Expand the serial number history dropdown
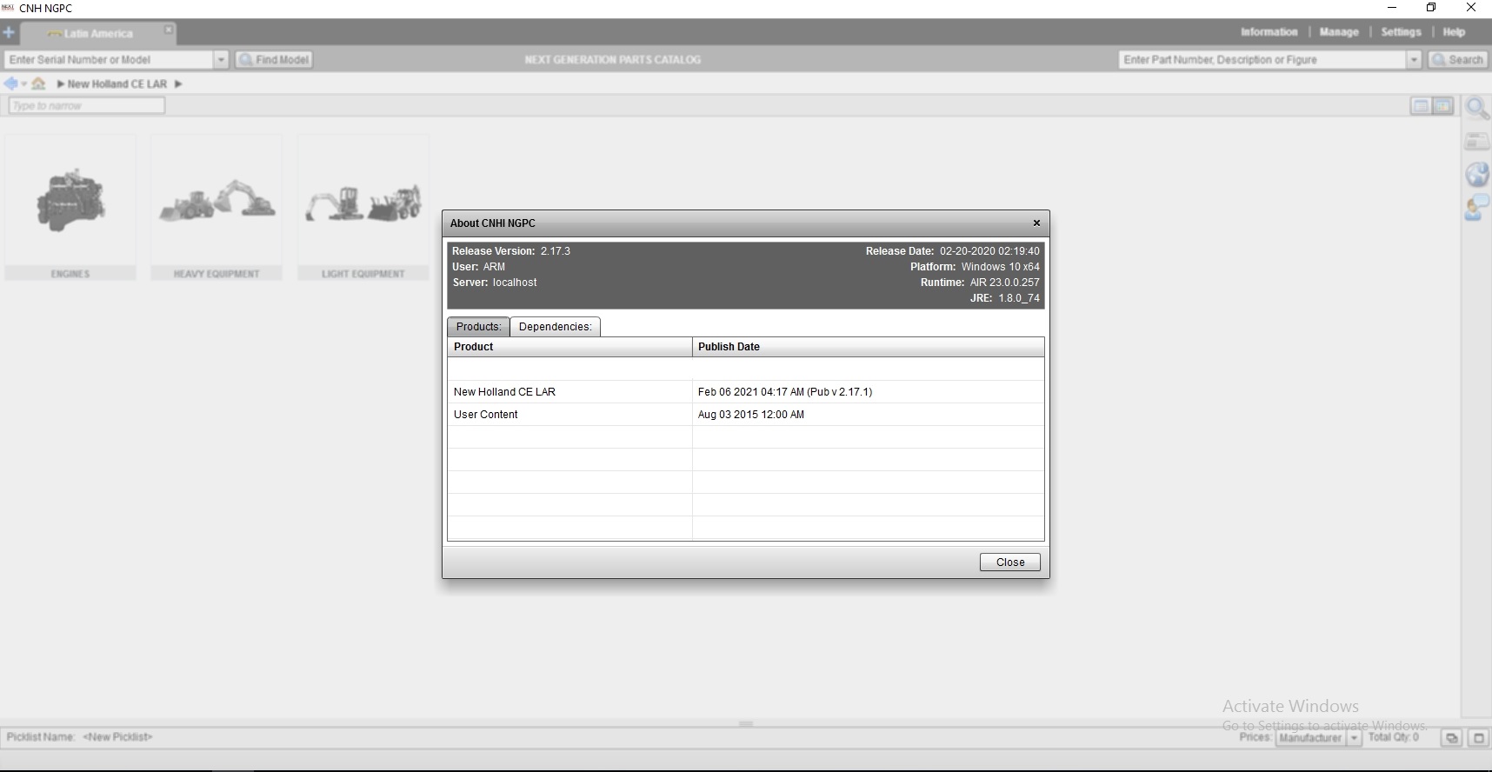 click(221, 60)
